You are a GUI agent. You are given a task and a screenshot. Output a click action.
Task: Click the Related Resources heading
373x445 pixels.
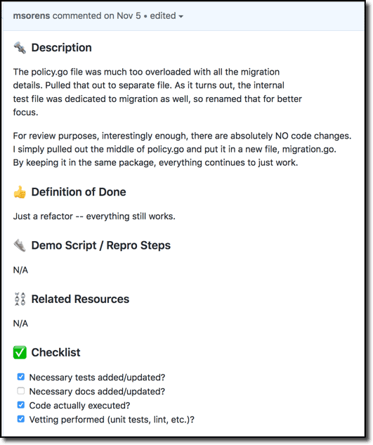tap(80, 299)
